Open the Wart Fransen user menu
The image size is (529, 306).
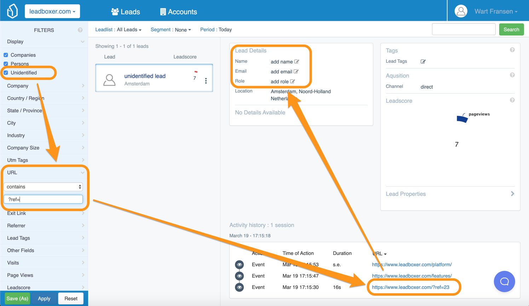pyautogui.click(x=496, y=11)
